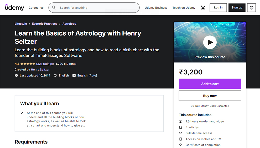Image resolution: width=260 pixels, height=148 pixels.
Task: Open Teach on Udemy link
Action: 184,8
